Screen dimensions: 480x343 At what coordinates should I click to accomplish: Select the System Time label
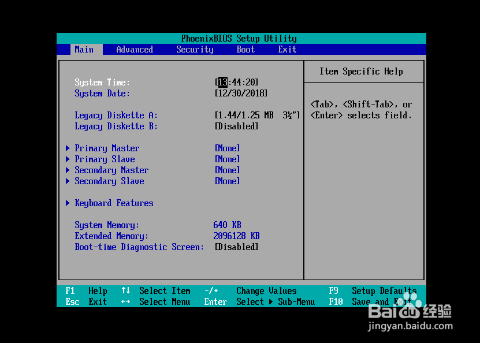click(x=102, y=83)
